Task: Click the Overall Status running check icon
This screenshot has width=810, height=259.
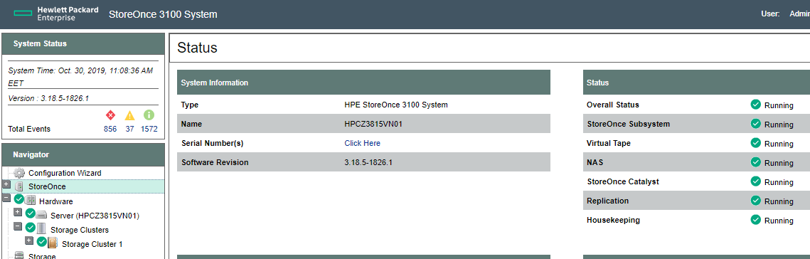Action: (x=756, y=105)
